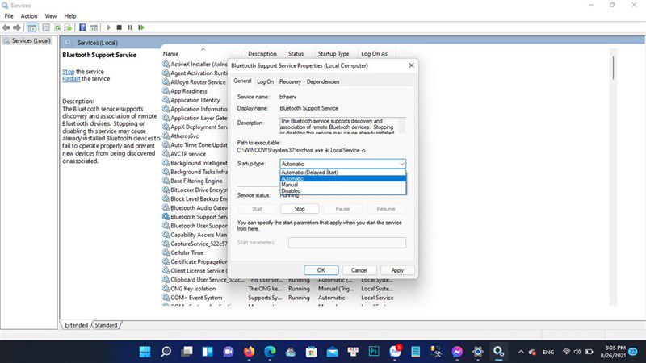
Task: Switch to the Log On tab
Action: pyautogui.click(x=266, y=82)
